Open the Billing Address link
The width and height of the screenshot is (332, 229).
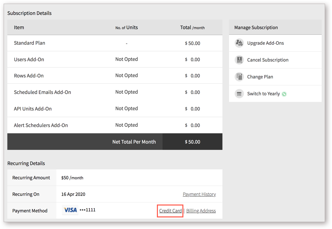[x=201, y=211]
